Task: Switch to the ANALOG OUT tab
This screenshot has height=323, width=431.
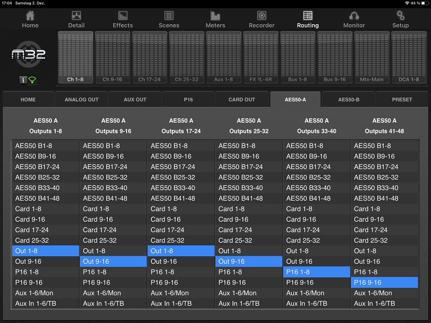Action: (81, 99)
